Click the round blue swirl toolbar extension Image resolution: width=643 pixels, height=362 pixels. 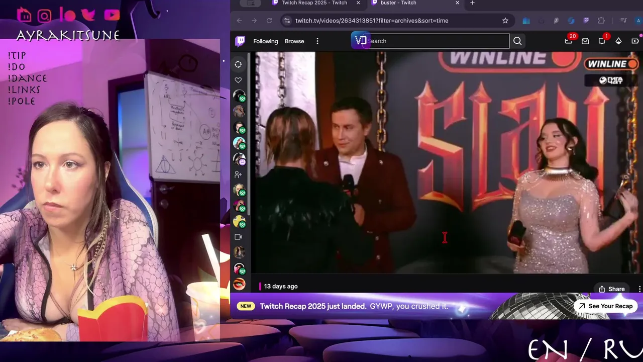571,21
